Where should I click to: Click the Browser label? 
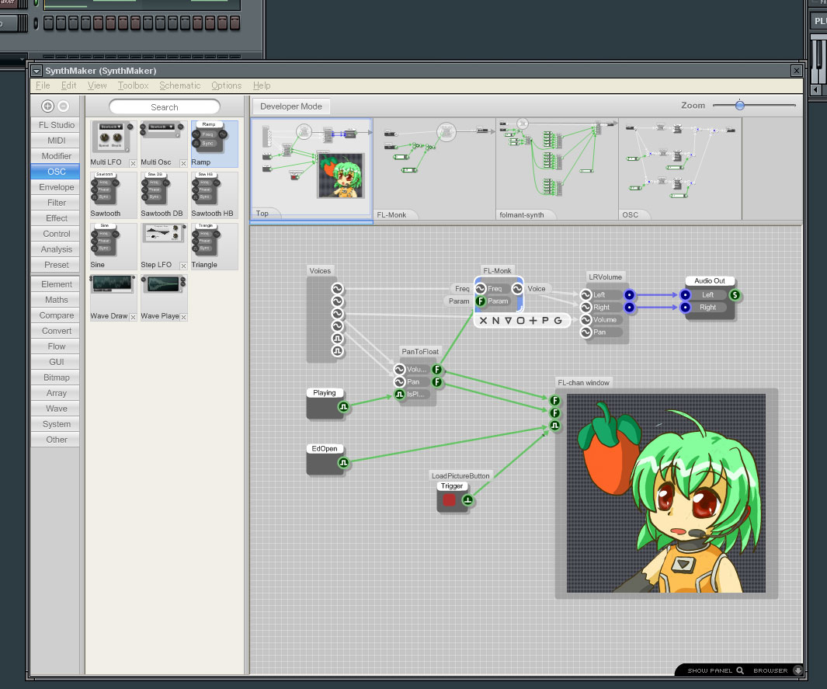click(x=770, y=670)
